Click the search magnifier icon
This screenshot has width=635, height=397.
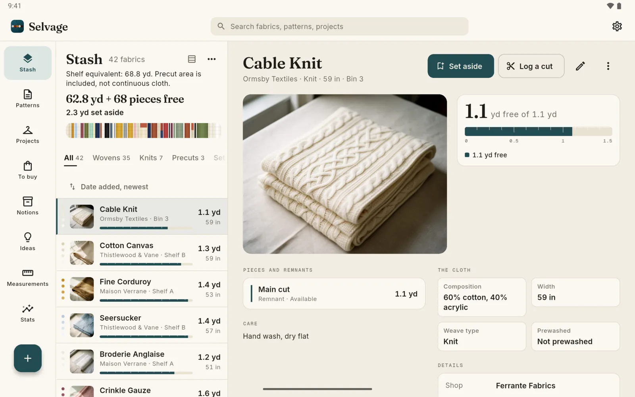pos(221,26)
